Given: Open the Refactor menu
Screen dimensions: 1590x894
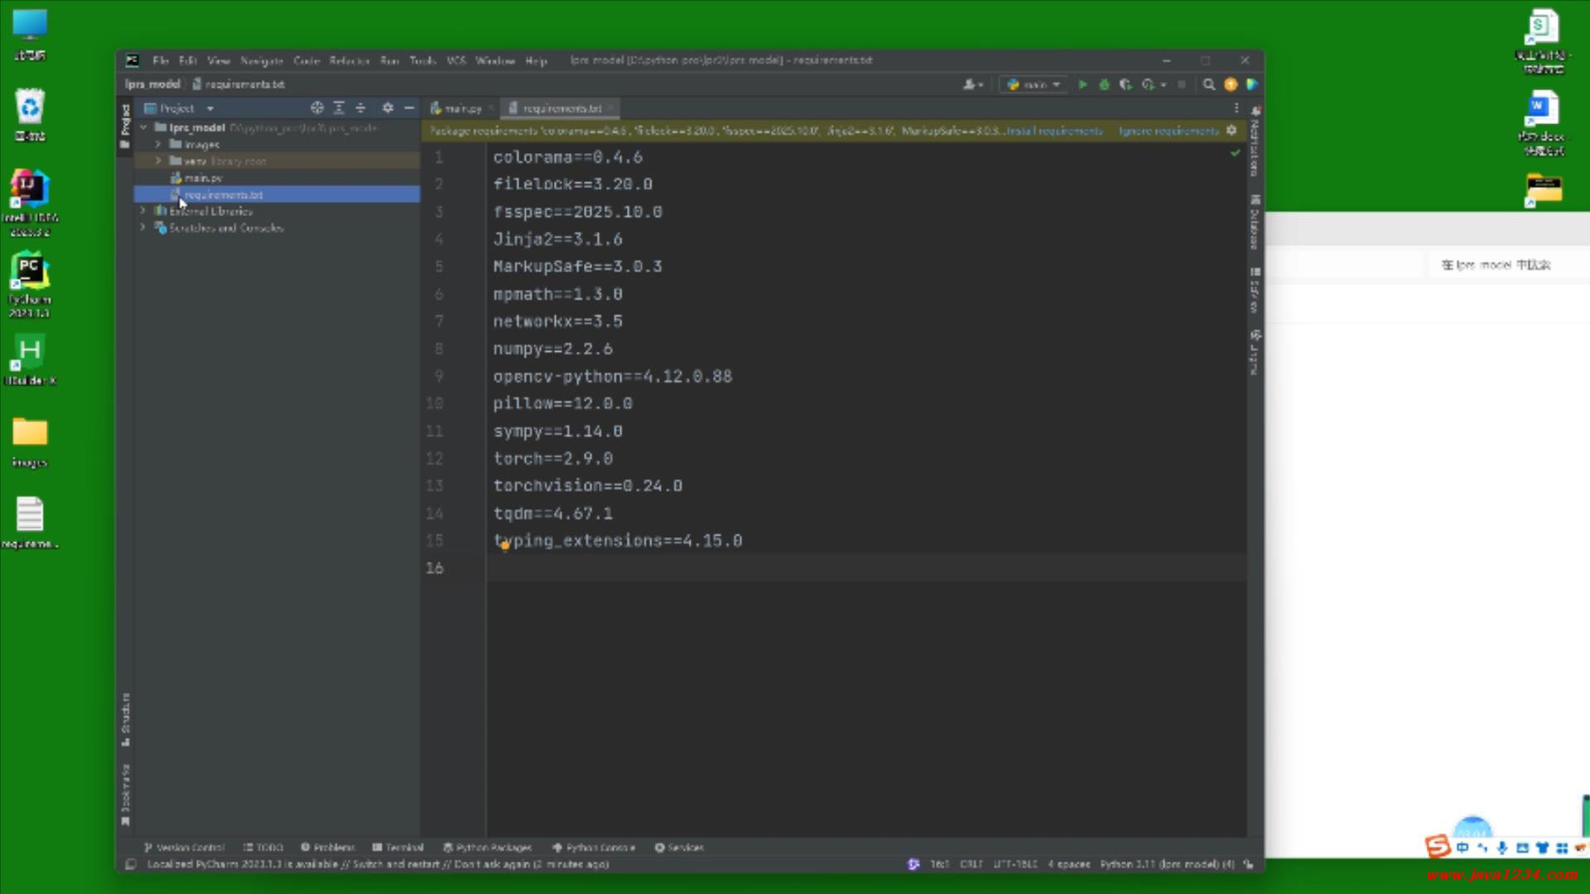Looking at the screenshot, I should pyautogui.click(x=349, y=60).
